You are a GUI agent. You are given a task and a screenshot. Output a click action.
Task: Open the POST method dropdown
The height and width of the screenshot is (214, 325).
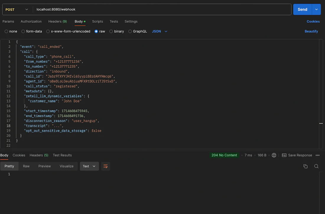pyautogui.click(x=17, y=9)
